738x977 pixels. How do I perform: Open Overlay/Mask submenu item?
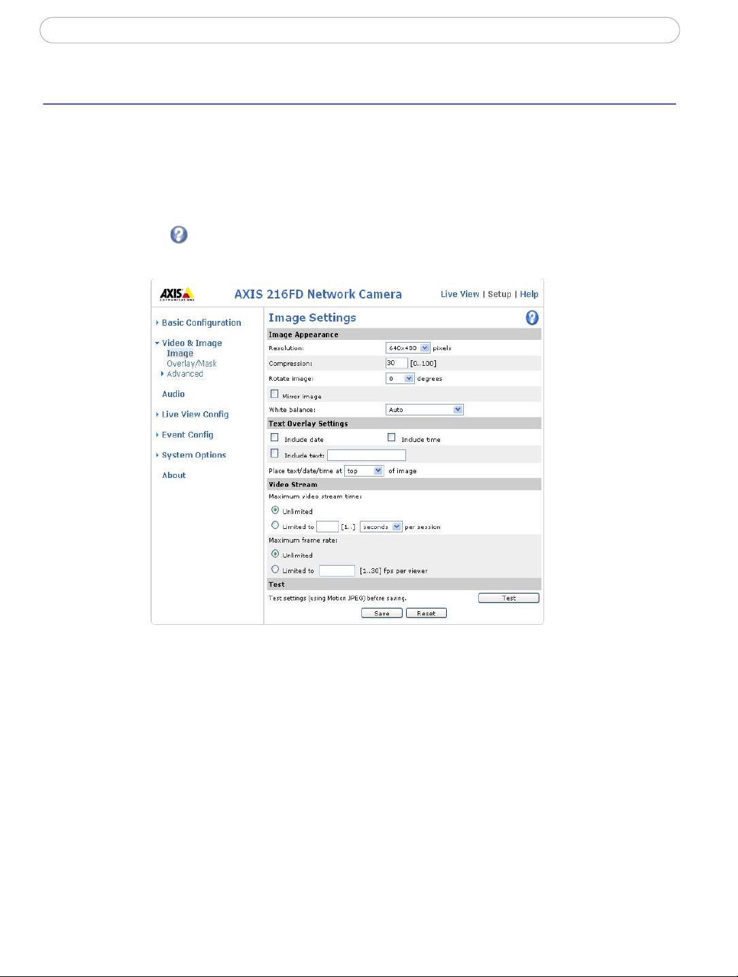(192, 364)
